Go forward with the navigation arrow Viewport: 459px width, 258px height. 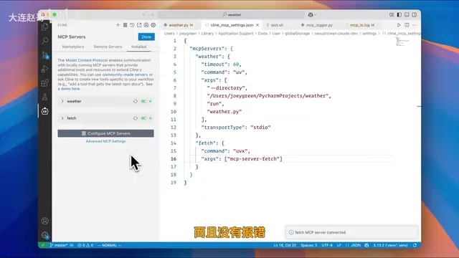[x=152, y=14]
